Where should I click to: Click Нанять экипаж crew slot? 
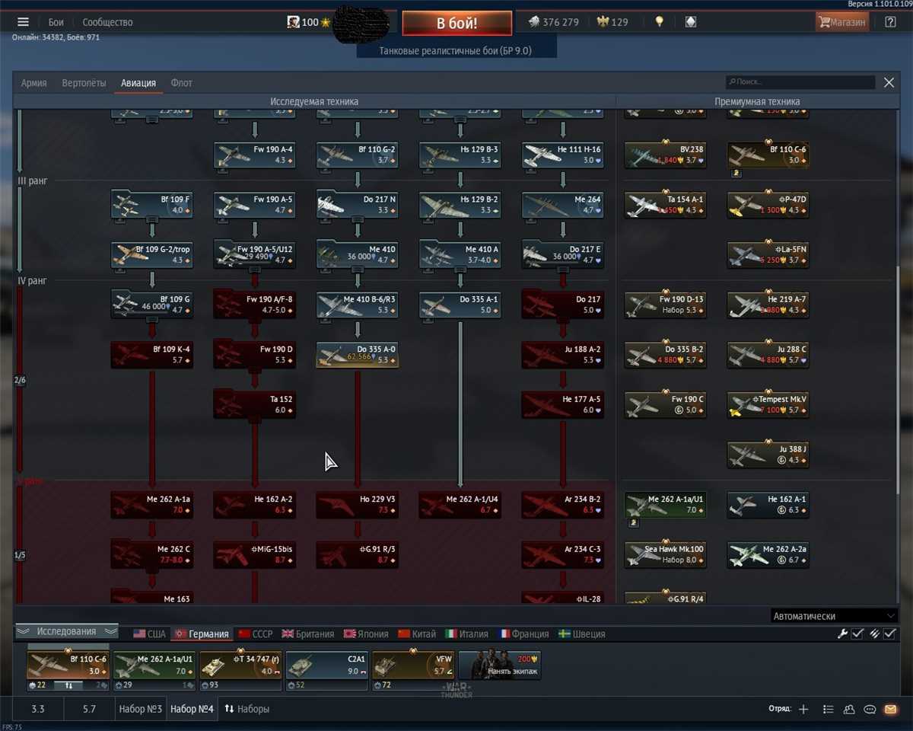point(500,665)
